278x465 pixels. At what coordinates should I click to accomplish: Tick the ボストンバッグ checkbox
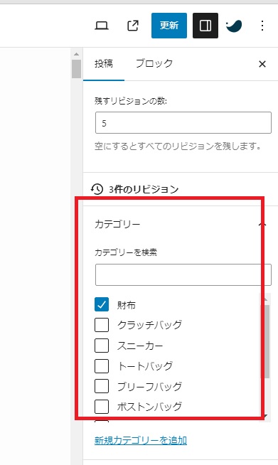coord(102,407)
